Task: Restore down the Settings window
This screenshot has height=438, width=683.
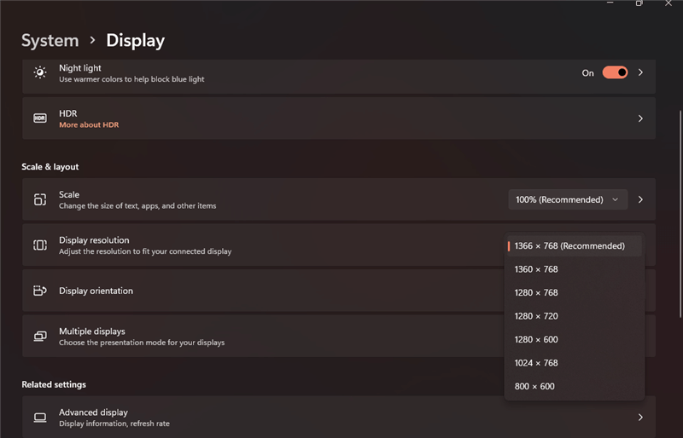Action: (x=639, y=4)
